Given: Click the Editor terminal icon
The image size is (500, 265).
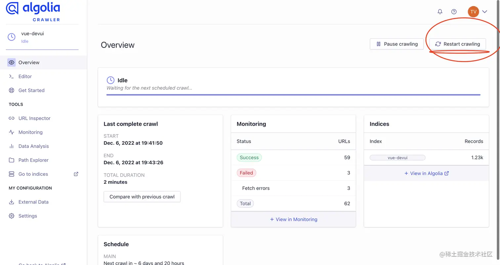Looking at the screenshot, I should [12, 76].
